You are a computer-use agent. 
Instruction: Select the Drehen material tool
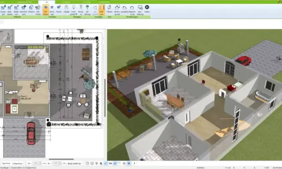pos(31,9)
